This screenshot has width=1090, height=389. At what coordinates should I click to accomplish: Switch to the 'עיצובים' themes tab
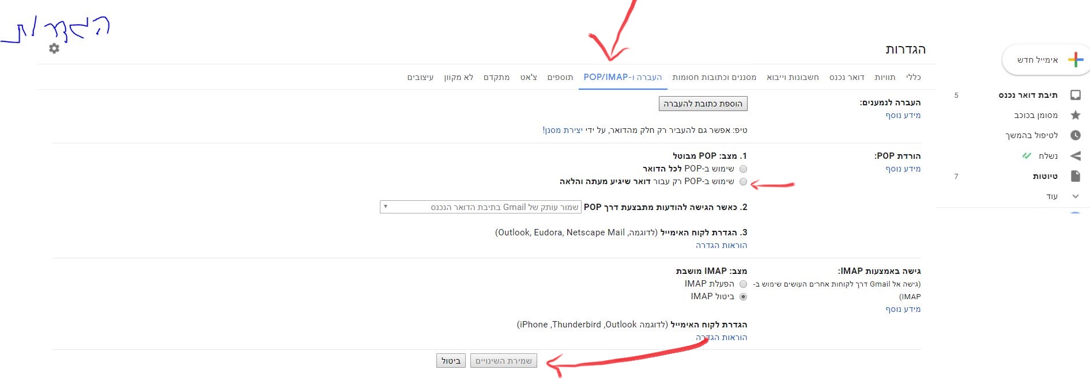[420, 77]
